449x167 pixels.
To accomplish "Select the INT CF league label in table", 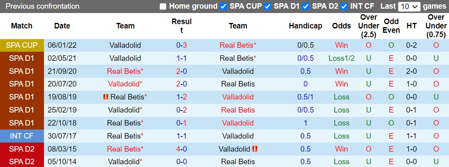I will click(x=22, y=136).
